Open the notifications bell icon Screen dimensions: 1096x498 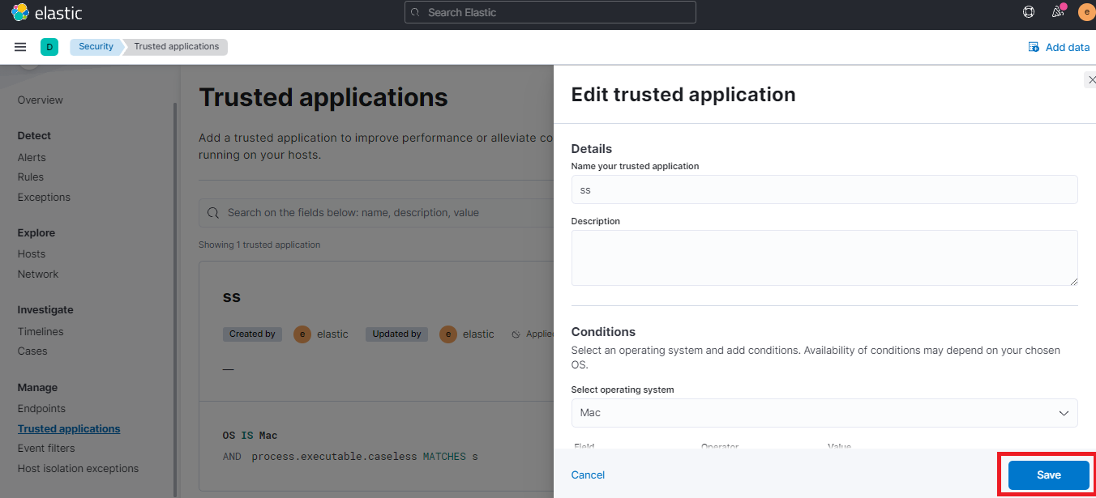pos(1057,11)
